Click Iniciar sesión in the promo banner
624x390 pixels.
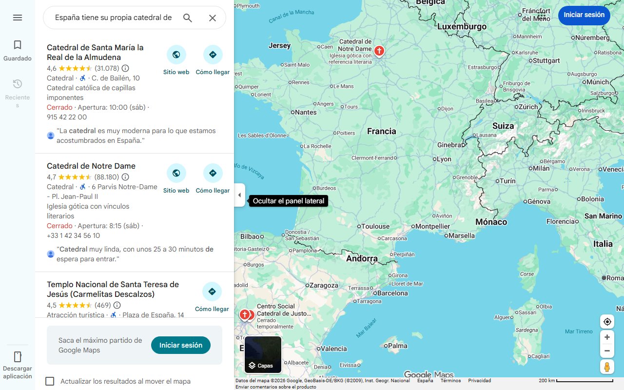point(180,345)
